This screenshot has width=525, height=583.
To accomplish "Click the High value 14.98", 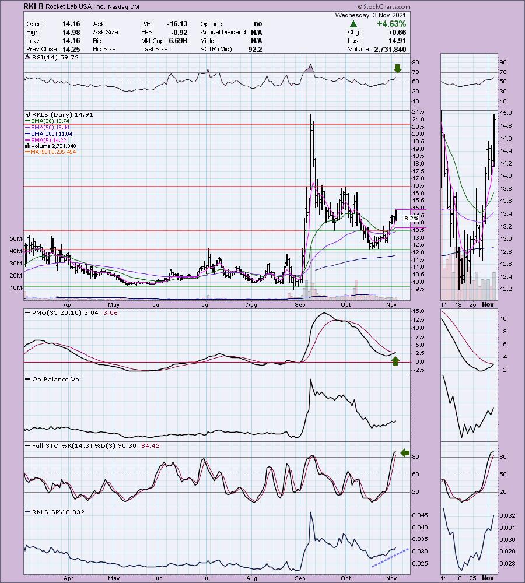I will click(71, 32).
